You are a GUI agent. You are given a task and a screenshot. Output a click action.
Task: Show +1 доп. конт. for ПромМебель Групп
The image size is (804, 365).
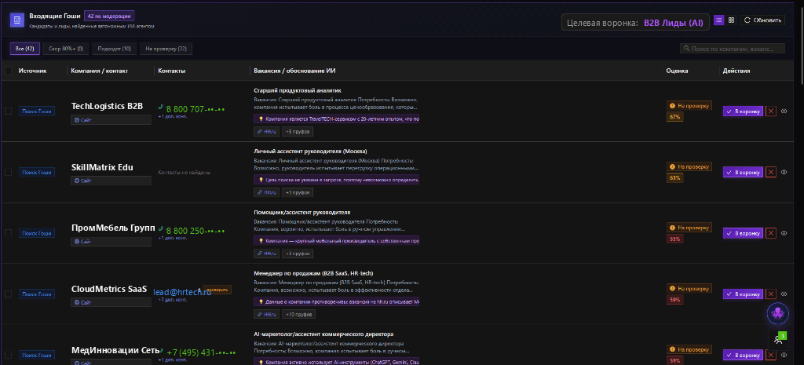pyautogui.click(x=172, y=238)
